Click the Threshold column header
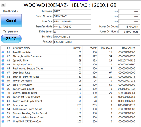 tap(105, 48)
